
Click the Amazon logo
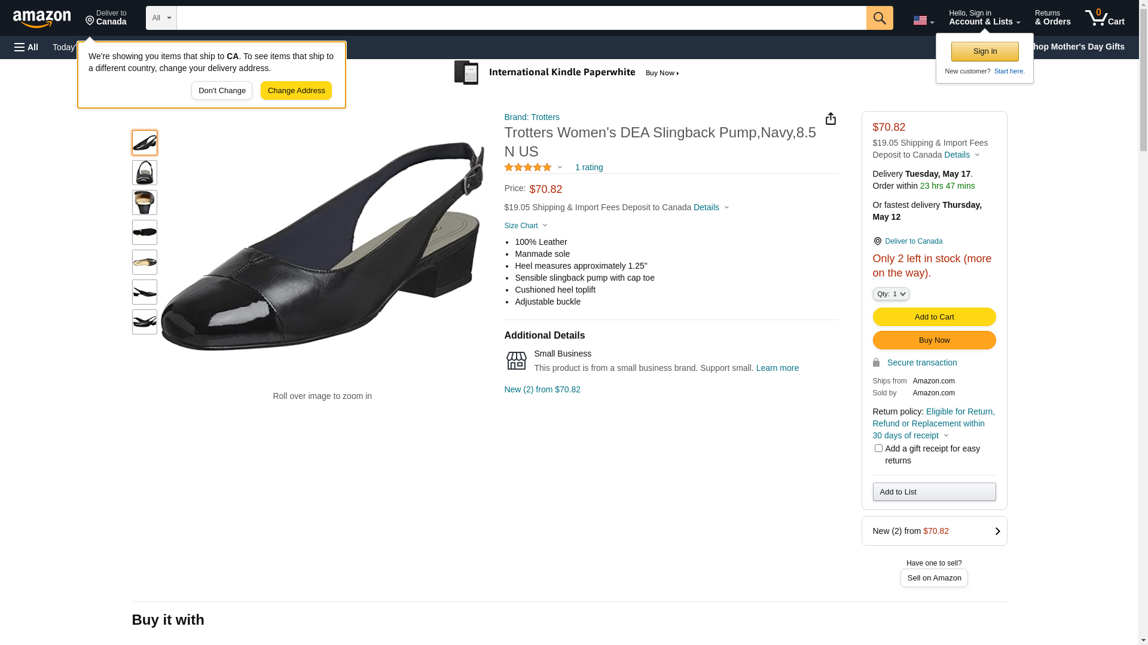42,19
